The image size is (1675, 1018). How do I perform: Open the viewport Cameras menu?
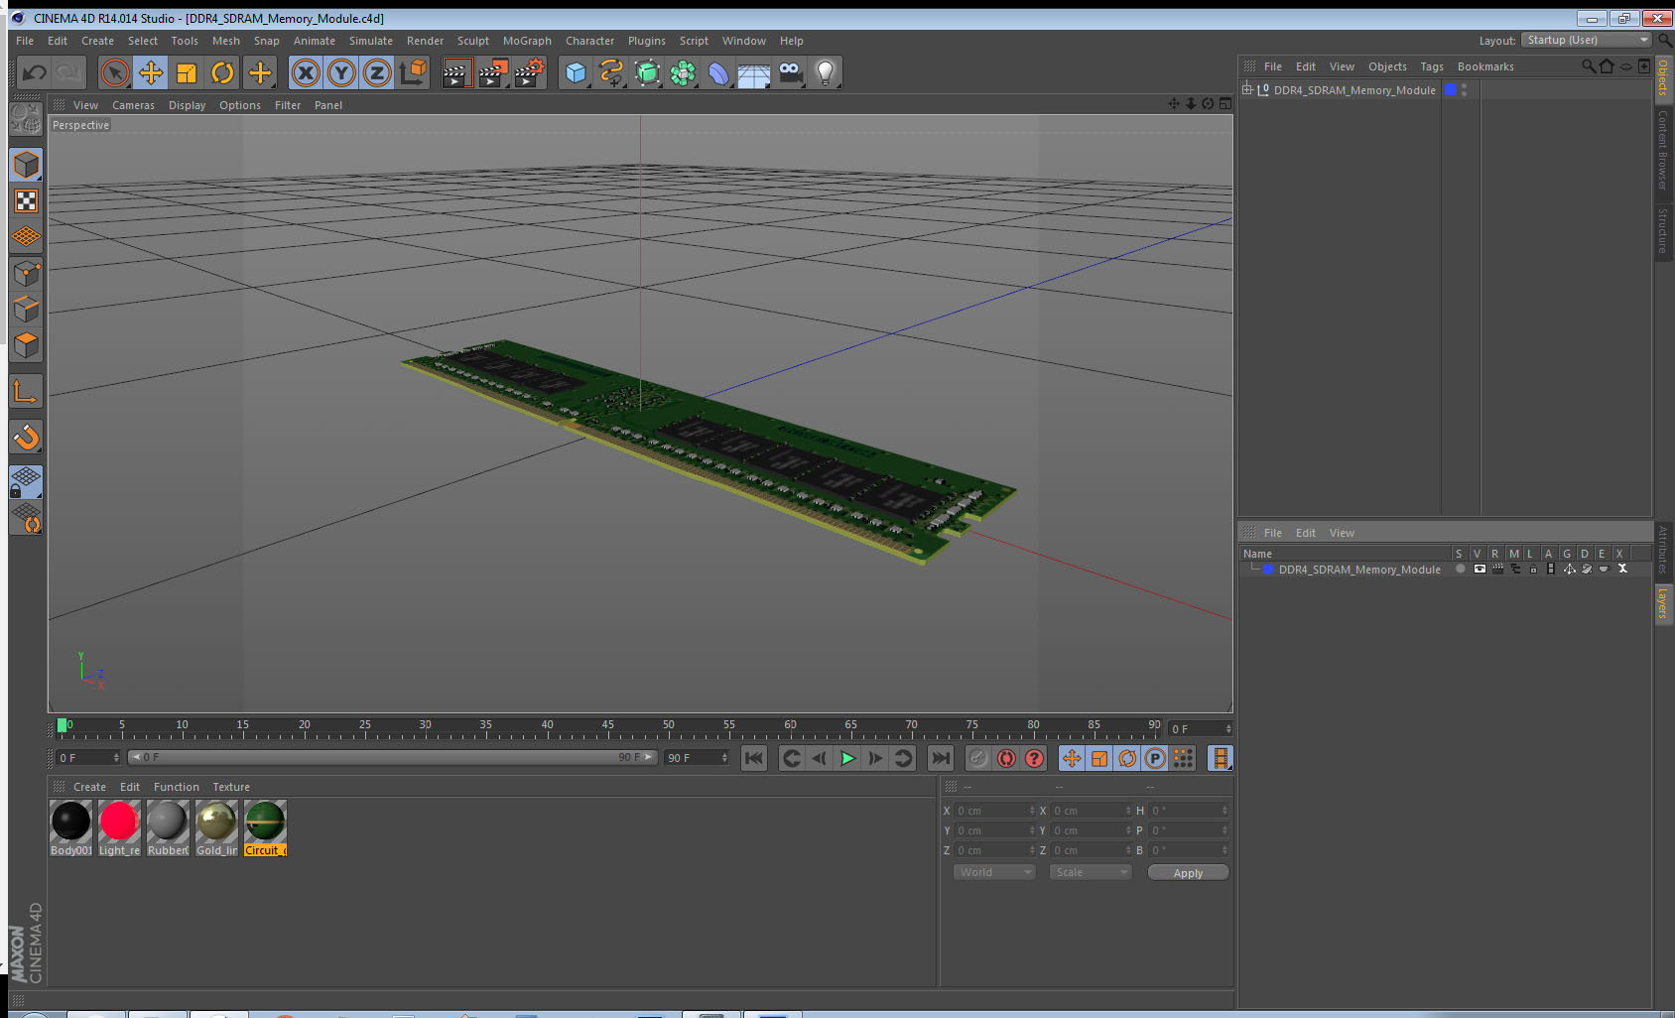pyautogui.click(x=133, y=105)
